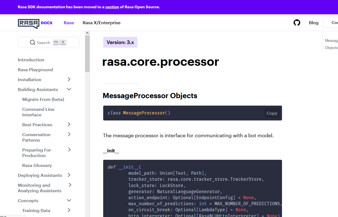
Task: Open Rasa Playground in sidebar
Action: point(35,70)
